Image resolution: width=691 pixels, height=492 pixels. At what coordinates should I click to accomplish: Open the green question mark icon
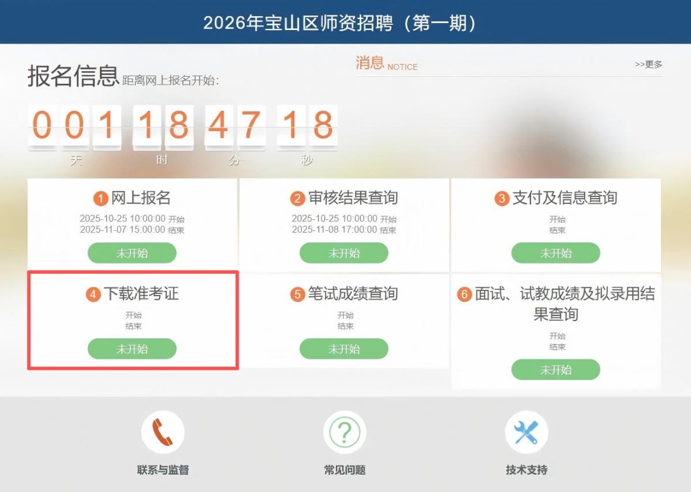click(345, 432)
